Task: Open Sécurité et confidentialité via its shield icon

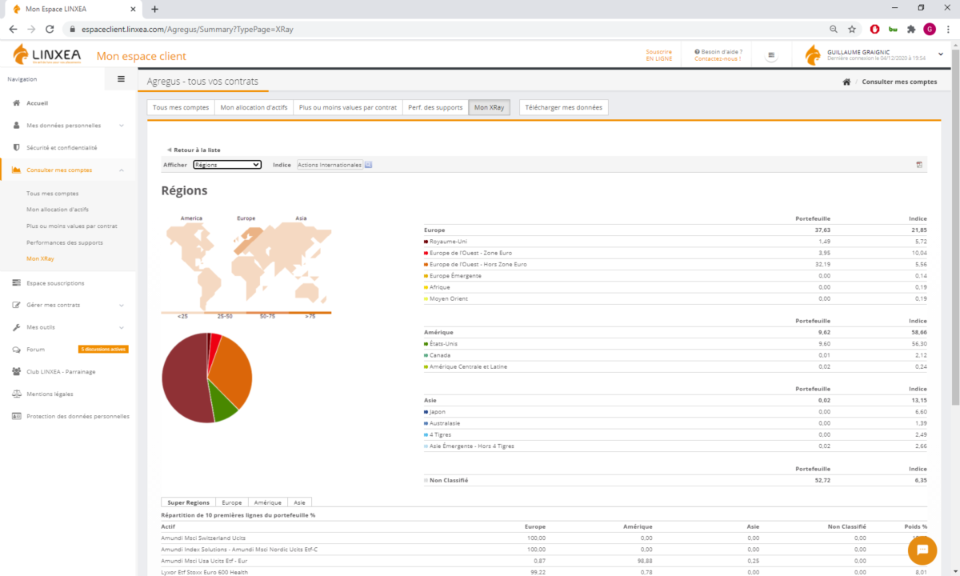Action: pyautogui.click(x=17, y=147)
